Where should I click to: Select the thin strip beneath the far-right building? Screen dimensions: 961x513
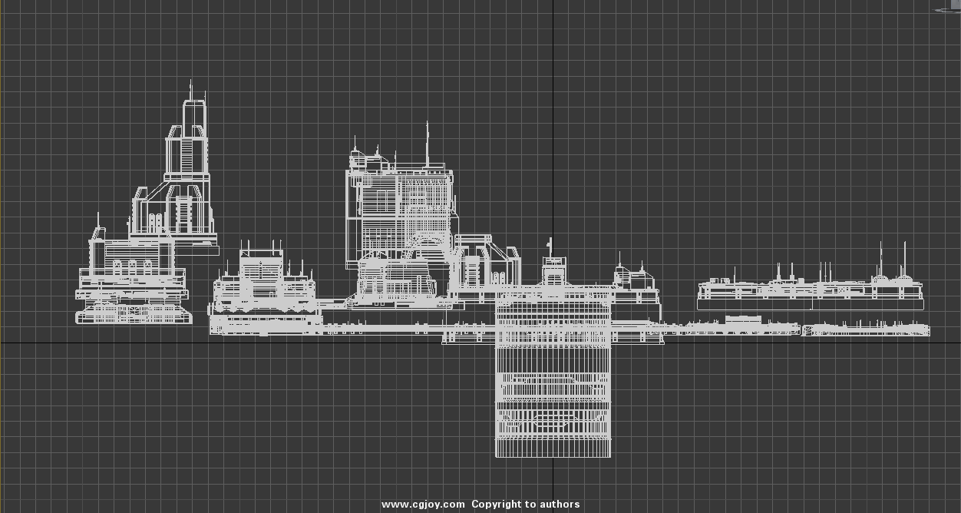point(865,331)
